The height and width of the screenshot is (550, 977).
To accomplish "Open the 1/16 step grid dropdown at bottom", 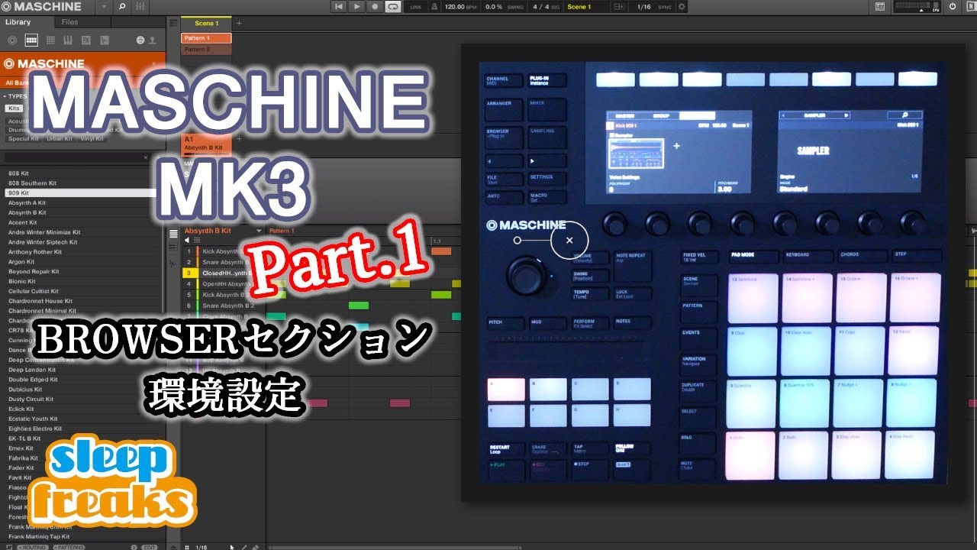I will 202,547.
